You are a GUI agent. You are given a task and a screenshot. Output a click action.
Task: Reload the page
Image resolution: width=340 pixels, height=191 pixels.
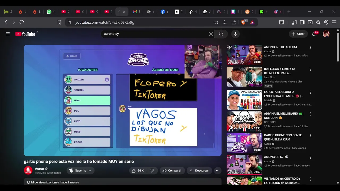click(x=22, y=23)
